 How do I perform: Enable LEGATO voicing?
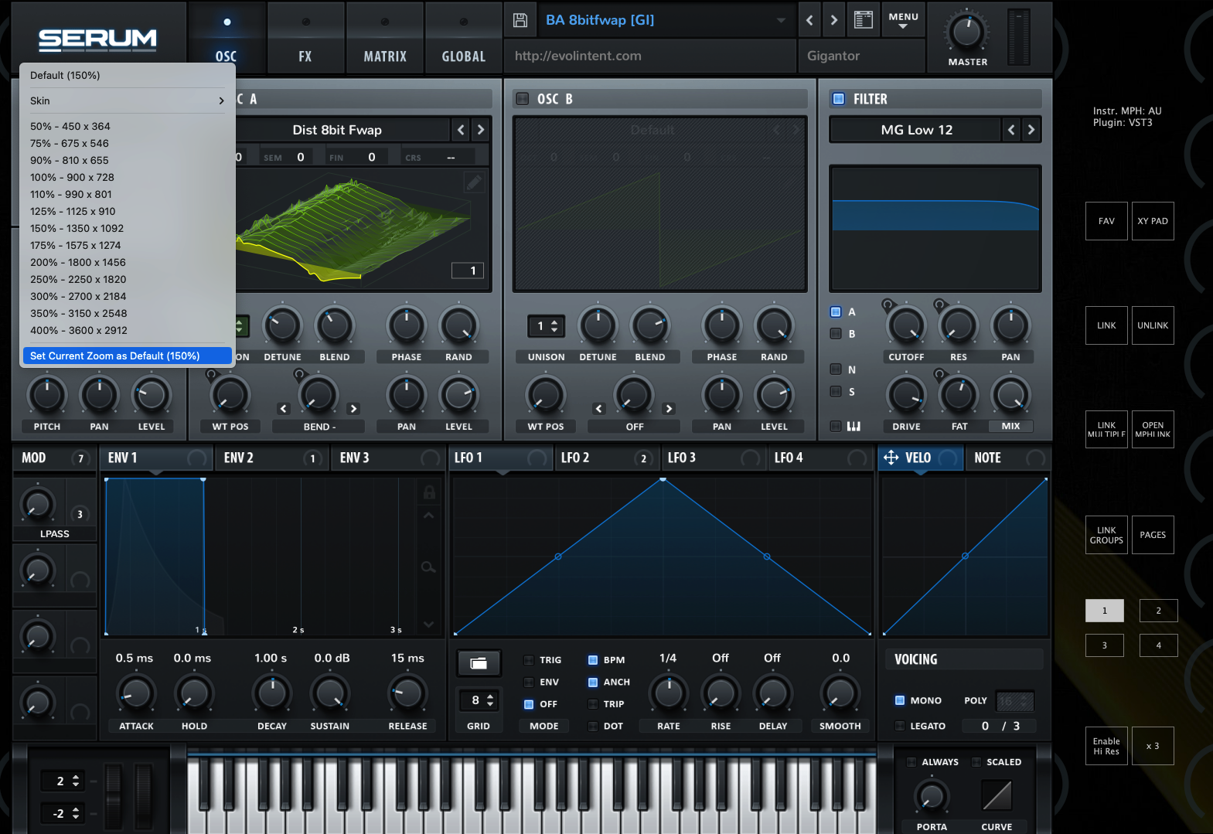900,726
